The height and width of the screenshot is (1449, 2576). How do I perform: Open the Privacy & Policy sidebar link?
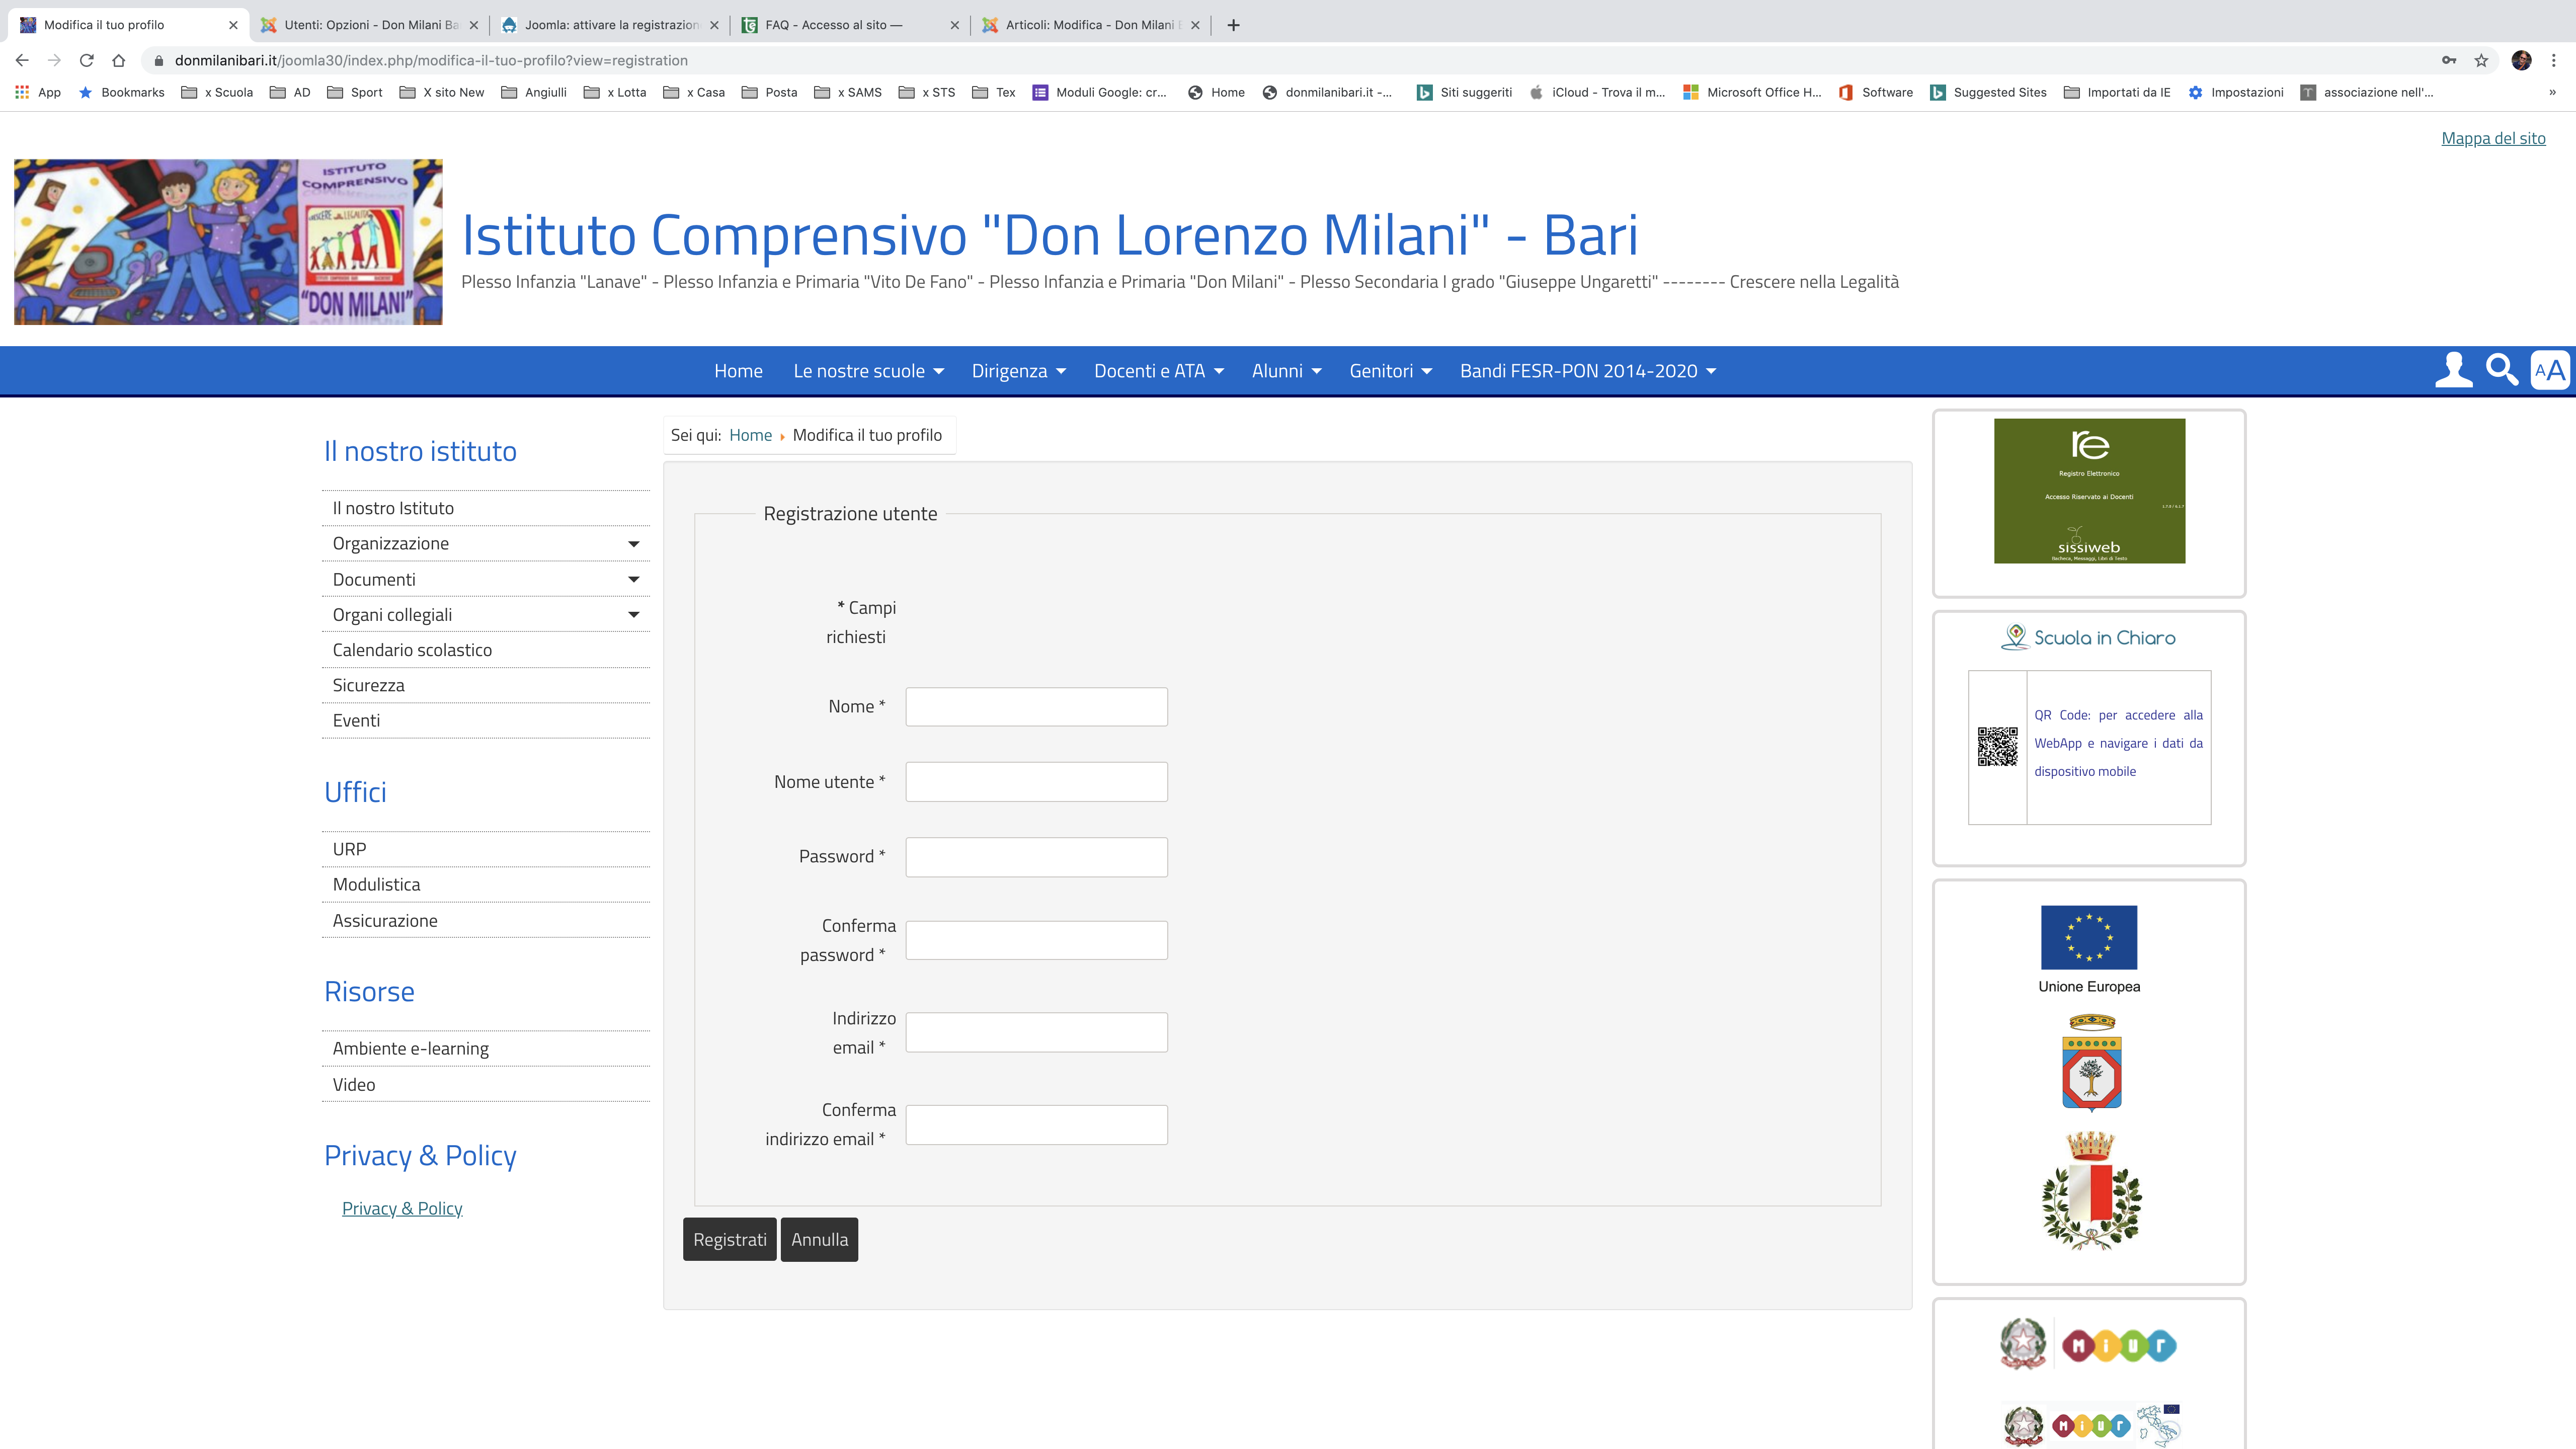pos(402,1208)
